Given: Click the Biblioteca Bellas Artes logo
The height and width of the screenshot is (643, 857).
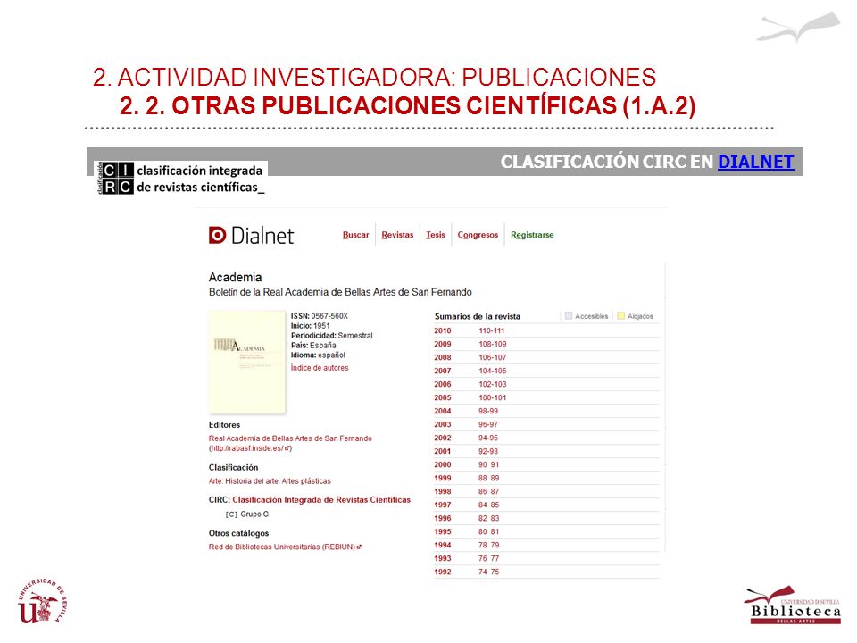Looking at the screenshot, I should click(792, 605).
